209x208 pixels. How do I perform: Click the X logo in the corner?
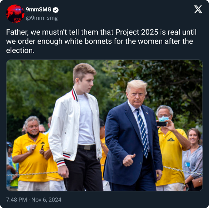pos(198,9)
